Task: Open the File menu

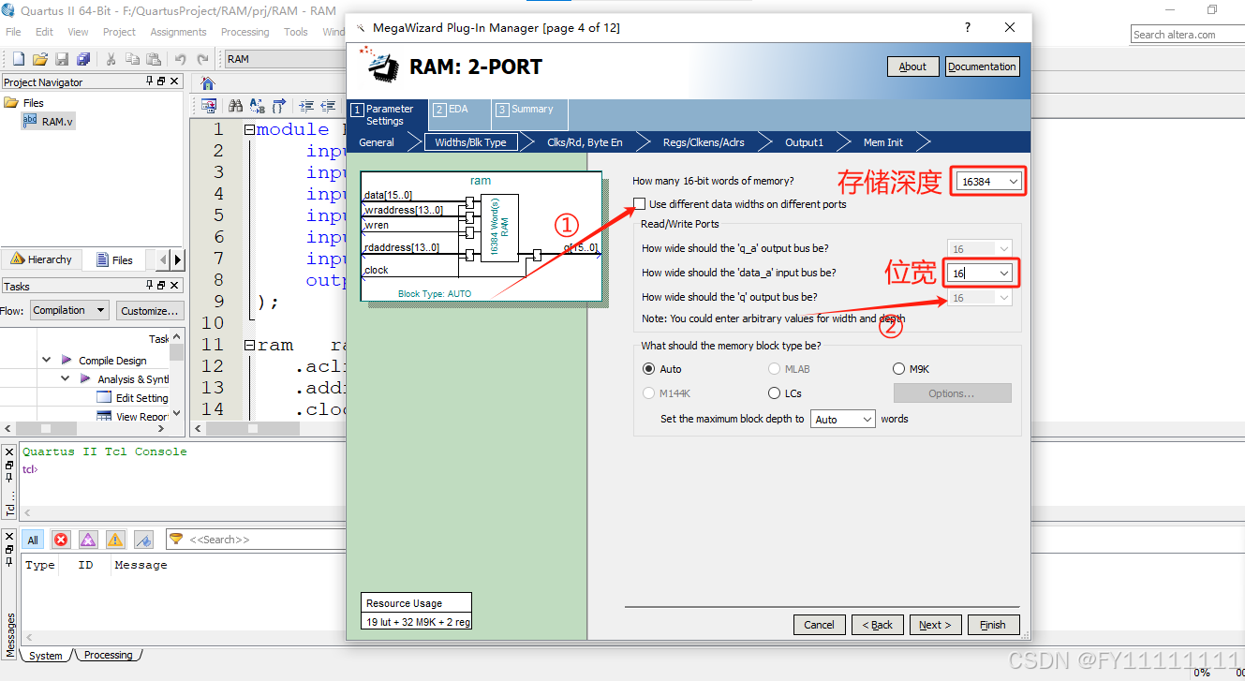Action: tap(13, 32)
